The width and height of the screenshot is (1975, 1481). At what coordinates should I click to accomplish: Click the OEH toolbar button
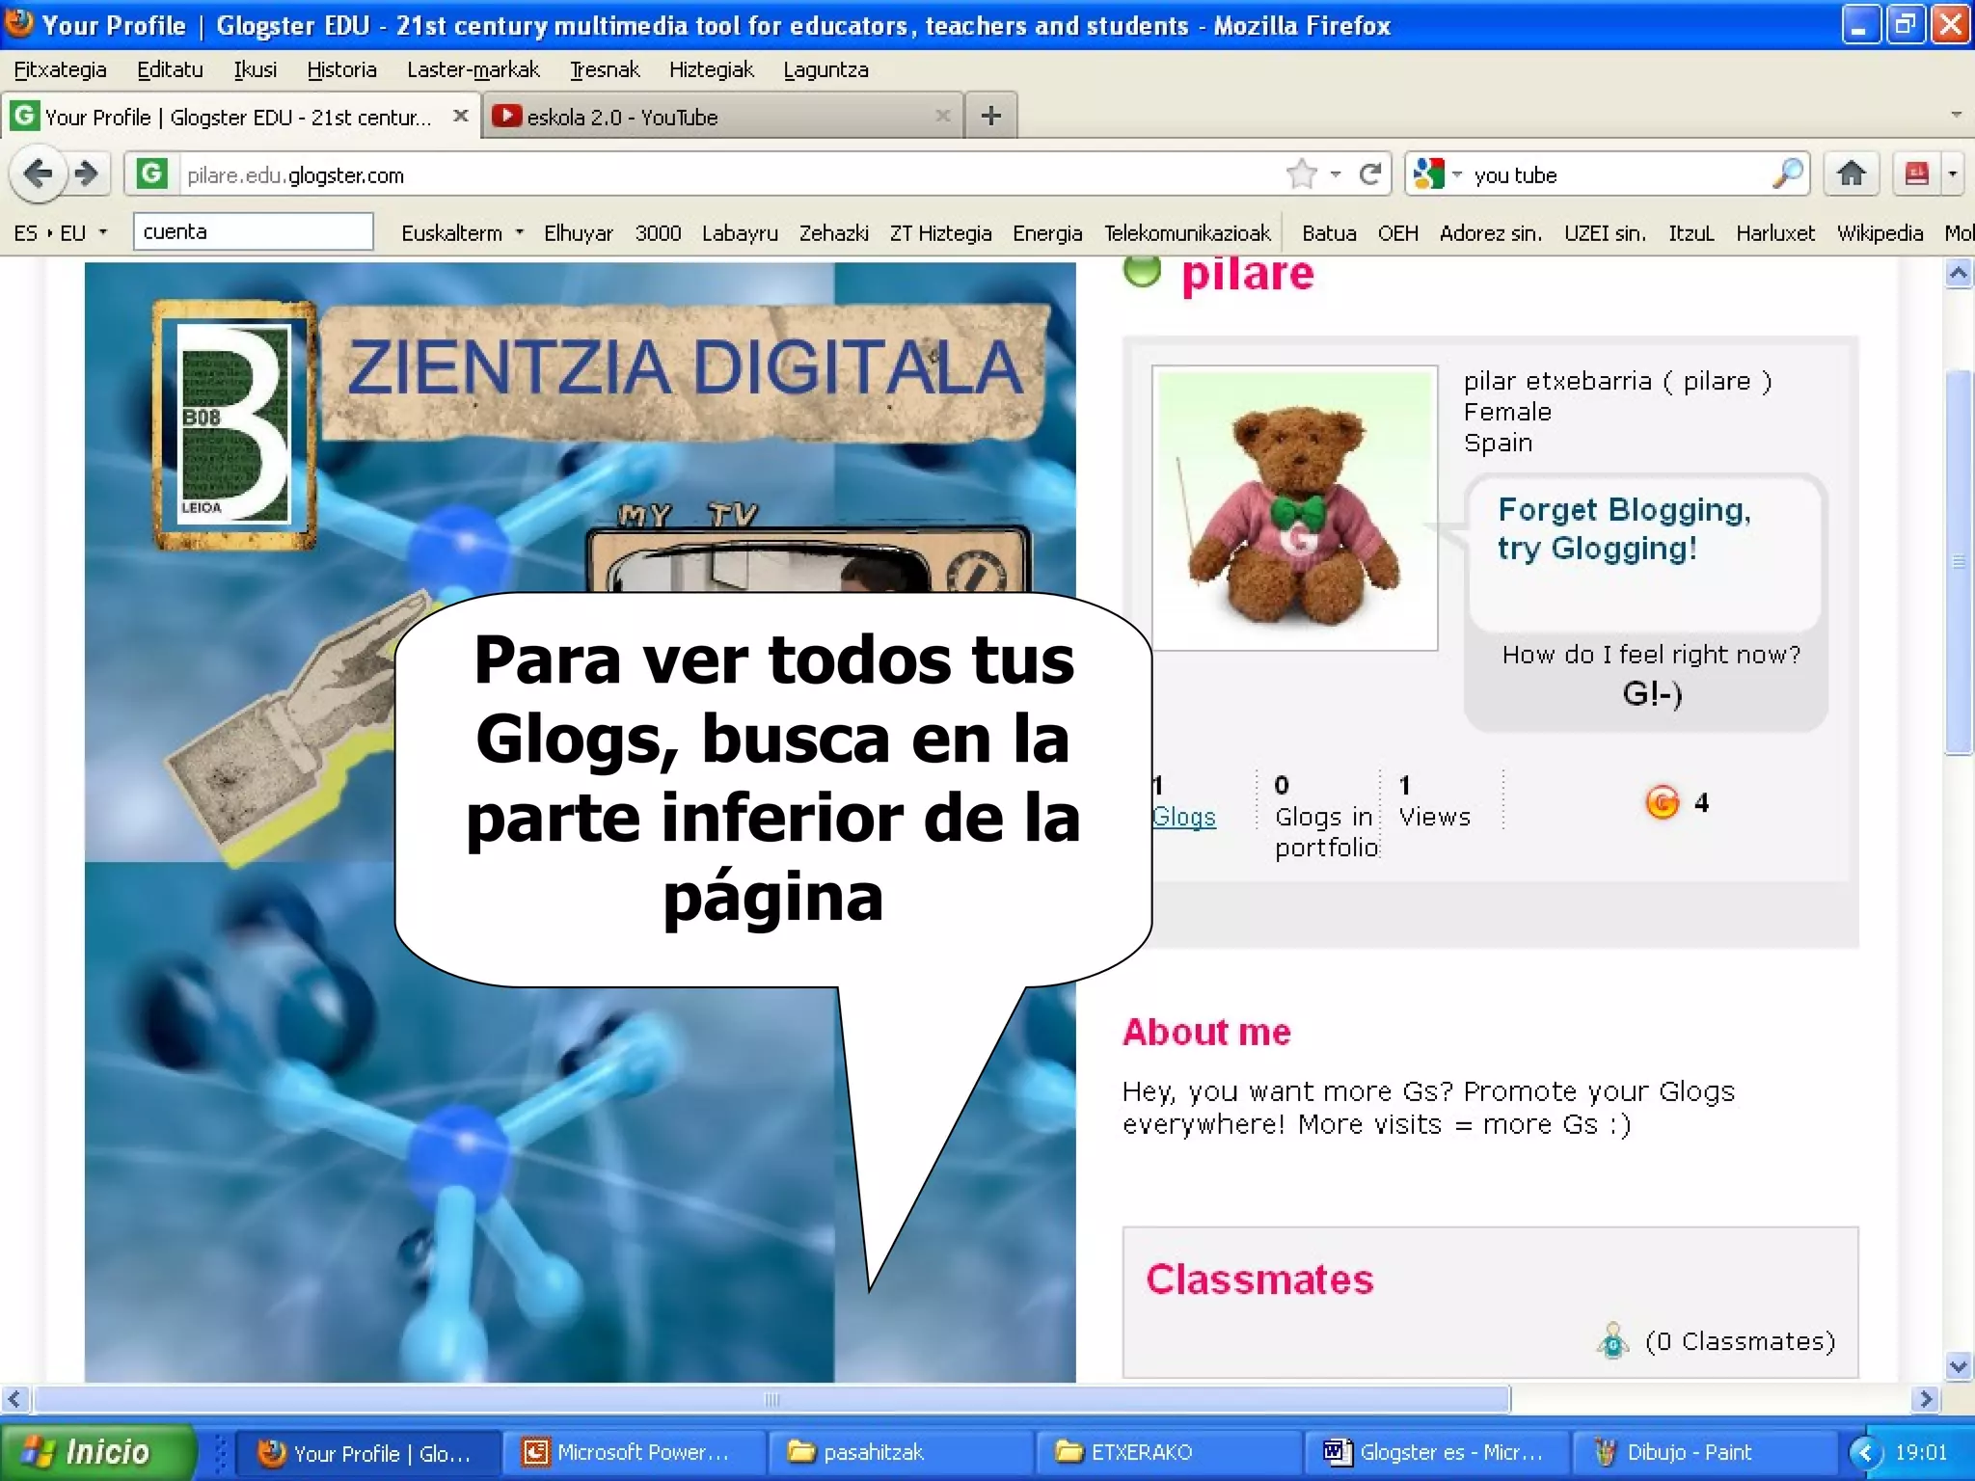(1397, 232)
